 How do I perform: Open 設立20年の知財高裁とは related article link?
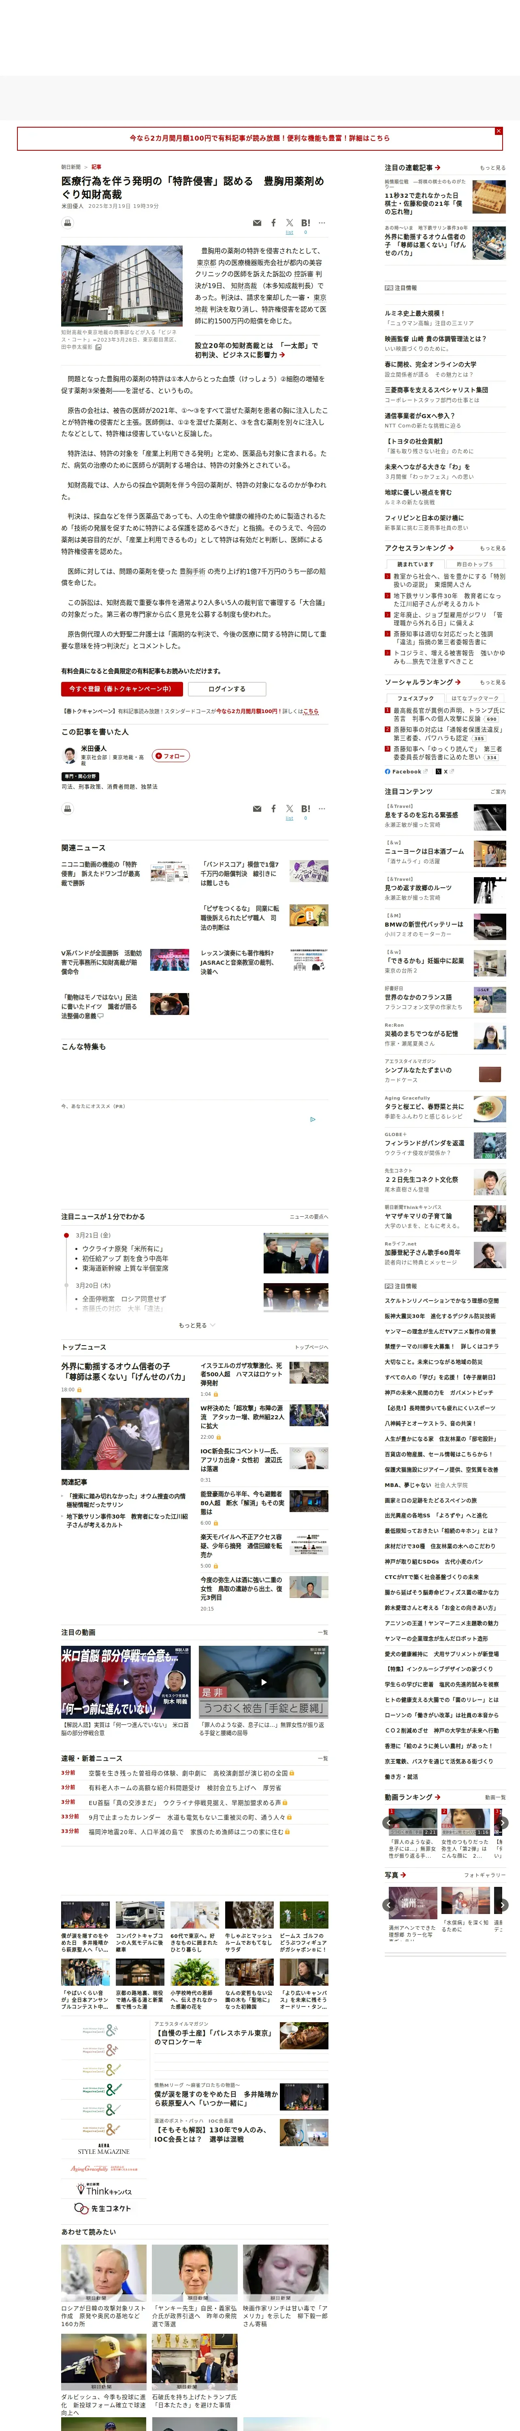coord(257,350)
